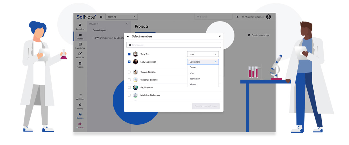Click Raul Rejecto's avatar
The width and height of the screenshot is (349, 145).
pyautogui.click(x=135, y=87)
